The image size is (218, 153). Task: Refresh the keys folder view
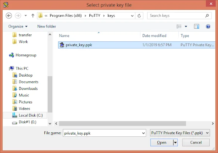pos(139,16)
